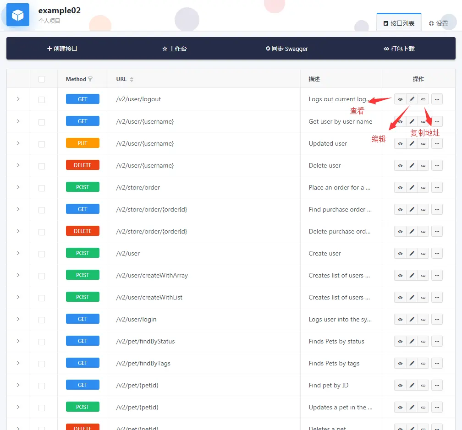View the /v2/user/createWithList interface

tap(400, 298)
